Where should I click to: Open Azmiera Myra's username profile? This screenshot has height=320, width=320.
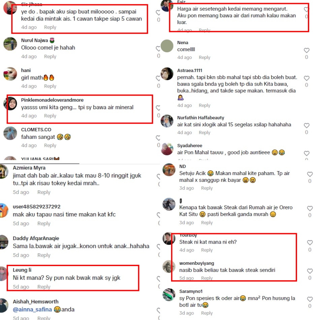pos(29,168)
